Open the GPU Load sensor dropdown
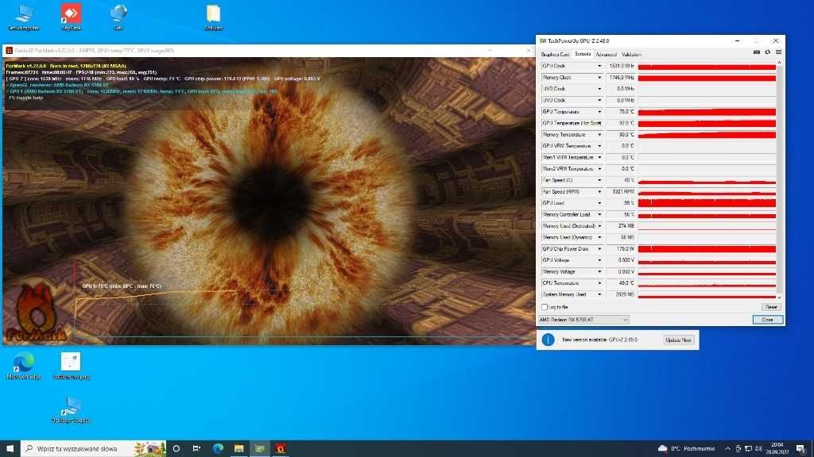The image size is (814, 457). (599, 203)
